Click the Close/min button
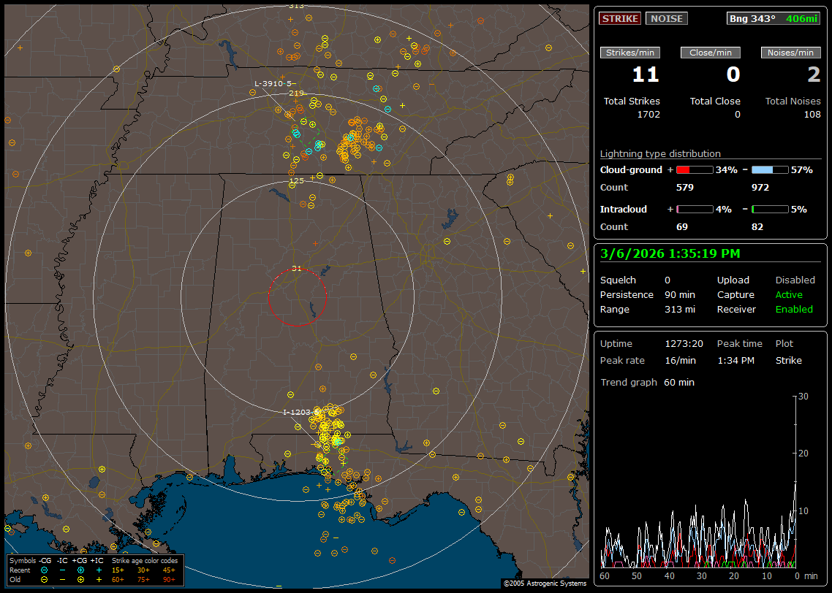This screenshot has width=832, height=593. 711,53
